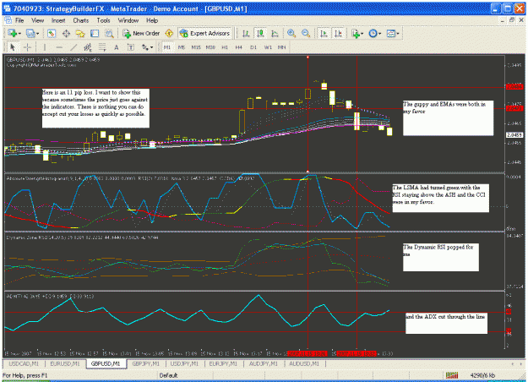
Task: Expand the periods clock dropdown arrow
Action: coord(380,34)
